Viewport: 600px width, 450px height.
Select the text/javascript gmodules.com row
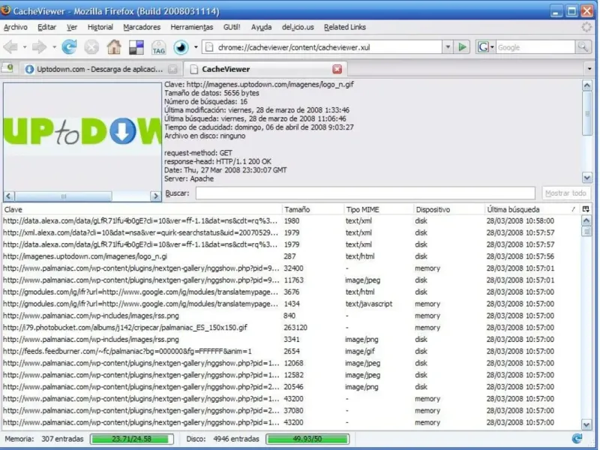pos(291,304)
